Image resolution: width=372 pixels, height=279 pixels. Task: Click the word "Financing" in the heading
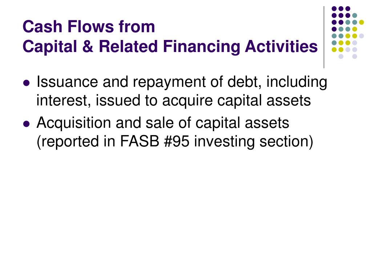202,47
